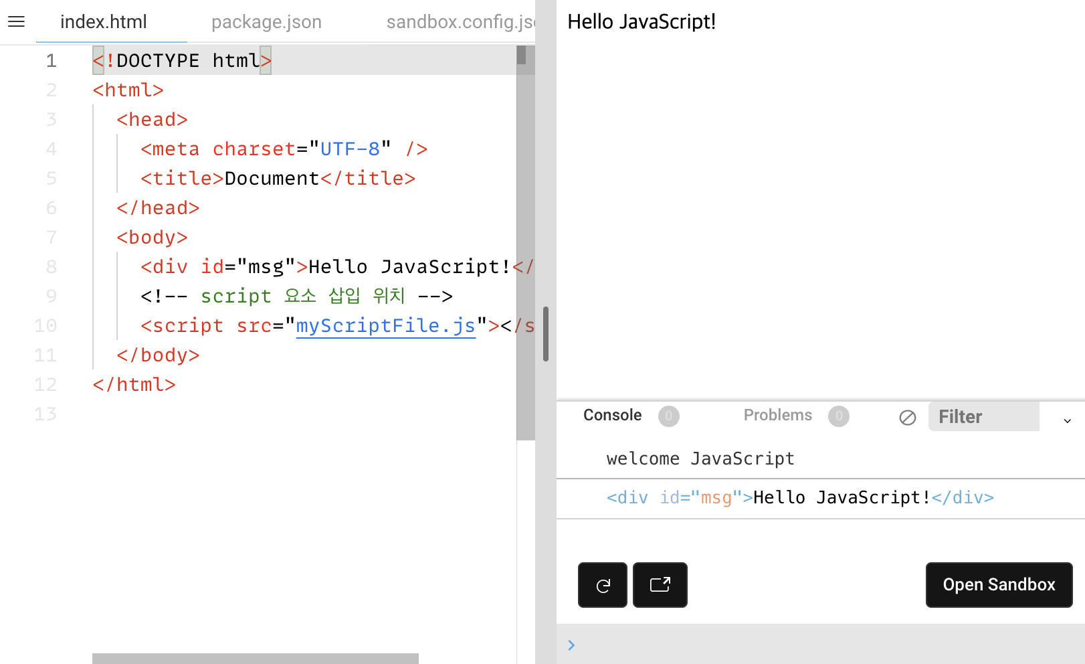
Task: Click 'Hello JavaScript!' in the preview pane
Action: click(642, 21)
